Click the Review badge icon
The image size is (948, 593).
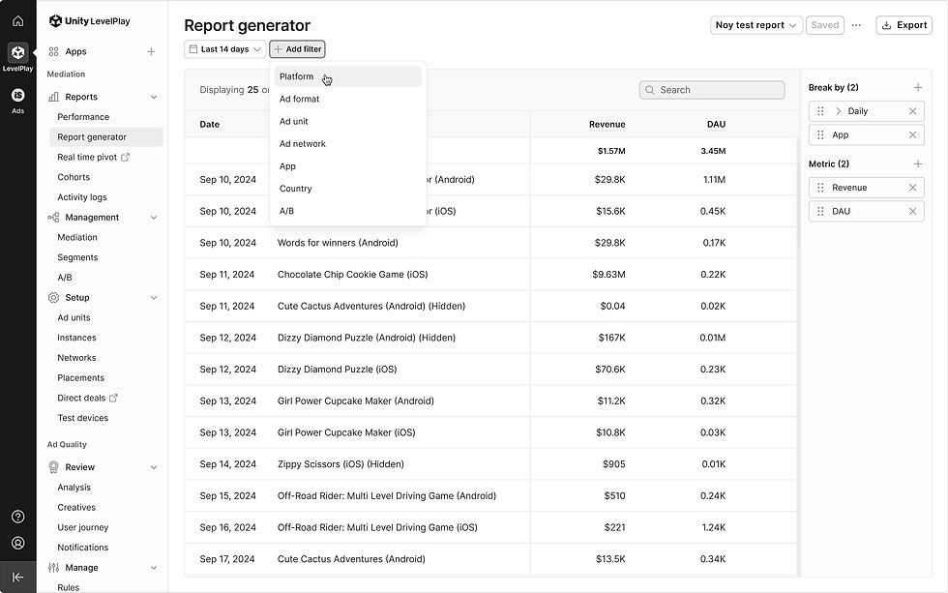pos(54,466)
